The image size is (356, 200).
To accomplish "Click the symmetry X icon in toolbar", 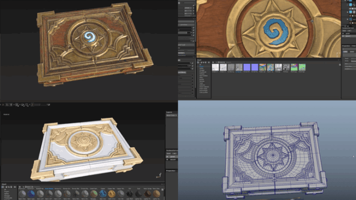I will [3, 105].
